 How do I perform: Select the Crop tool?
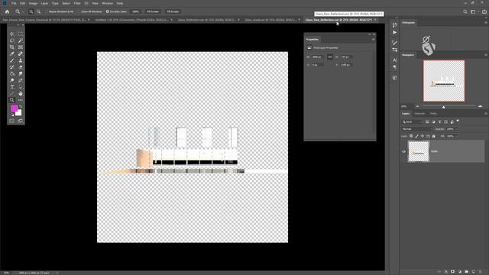click(12, 47)
